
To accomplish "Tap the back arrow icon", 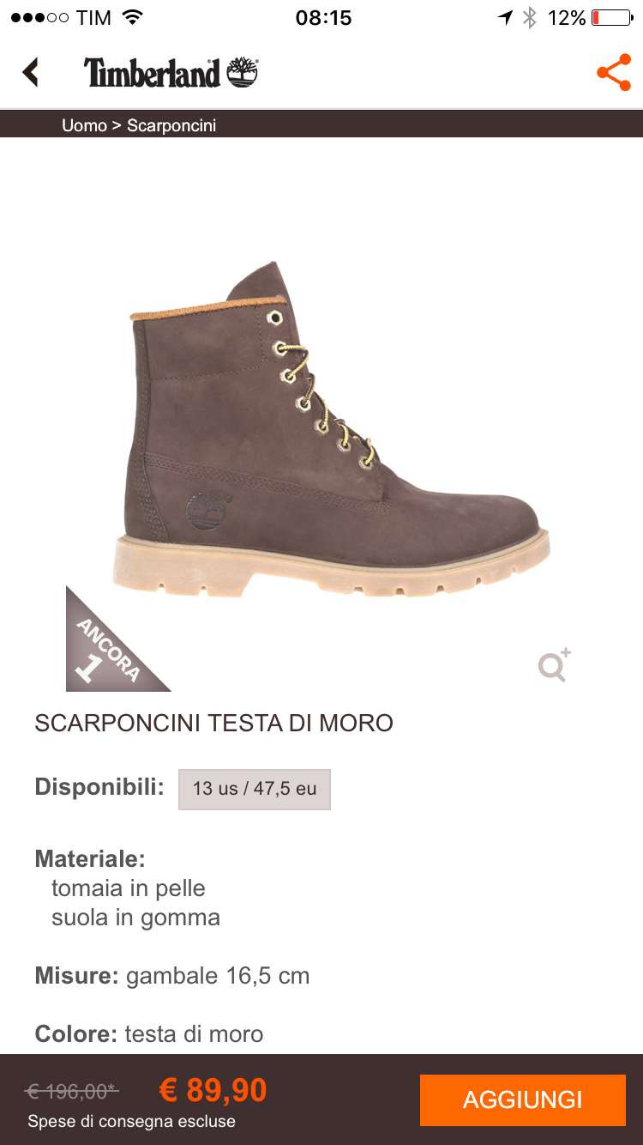I will (31, 72).
